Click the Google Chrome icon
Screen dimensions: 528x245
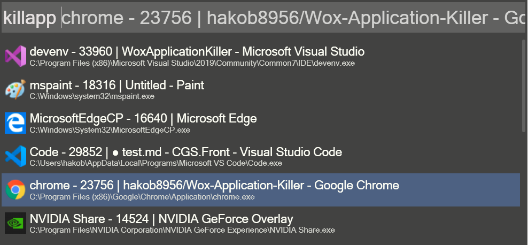15,189
